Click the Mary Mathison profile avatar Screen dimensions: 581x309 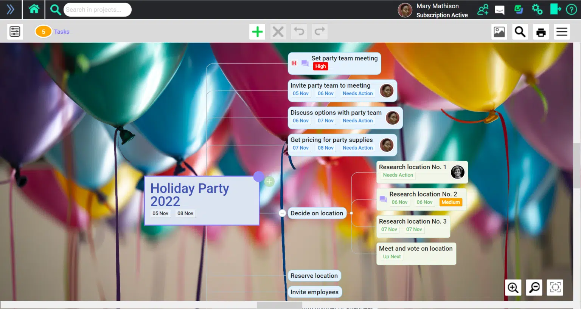click(405, 10)
